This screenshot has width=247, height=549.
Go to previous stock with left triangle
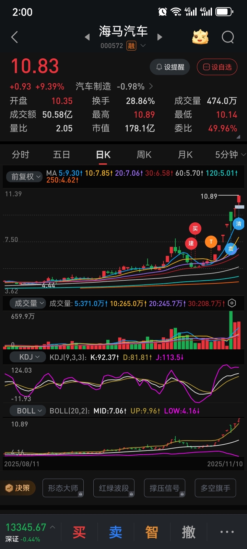tap(87, 37)
